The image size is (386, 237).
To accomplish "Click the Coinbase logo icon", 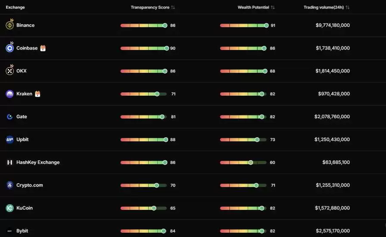I will [9, 48].
